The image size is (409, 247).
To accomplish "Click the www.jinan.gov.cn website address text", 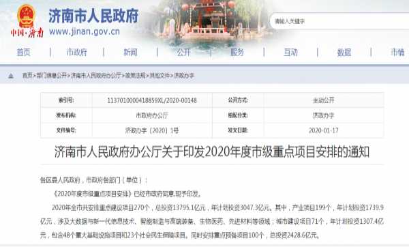I will 85,31.
